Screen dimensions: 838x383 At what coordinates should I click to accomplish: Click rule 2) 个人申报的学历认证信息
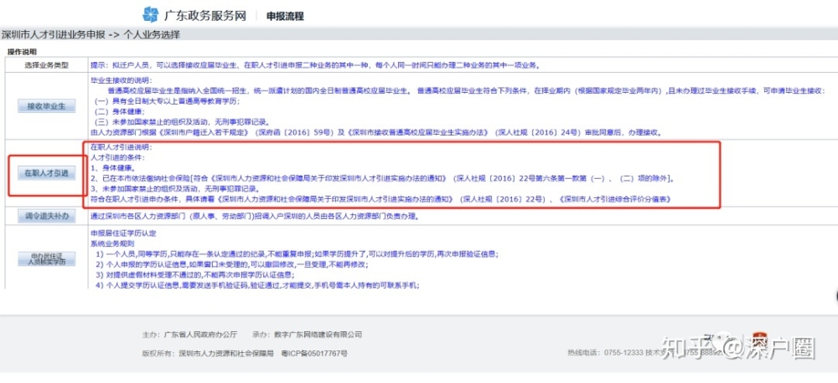click(232, 264)
